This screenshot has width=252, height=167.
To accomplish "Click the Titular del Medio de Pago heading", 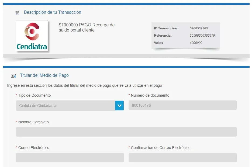I will point(44,75).
